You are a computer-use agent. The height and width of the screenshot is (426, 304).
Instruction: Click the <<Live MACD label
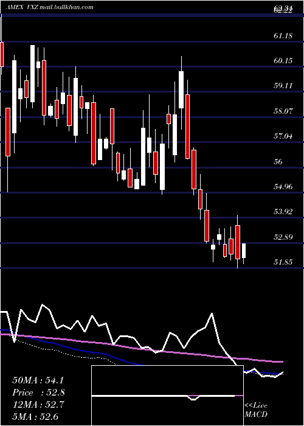click(x=256, y=410)
